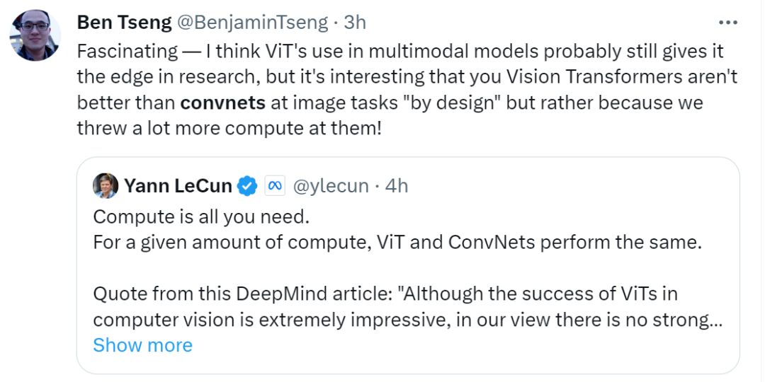Viewport: 765px width, 382px height.
Task: Click the bold word convnets
Action: click(x=223, y=103)
